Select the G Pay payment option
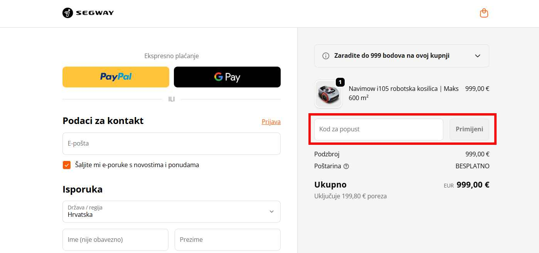This screenshot has height=253, width=539. pyautogui.click(x=227, y=77)
